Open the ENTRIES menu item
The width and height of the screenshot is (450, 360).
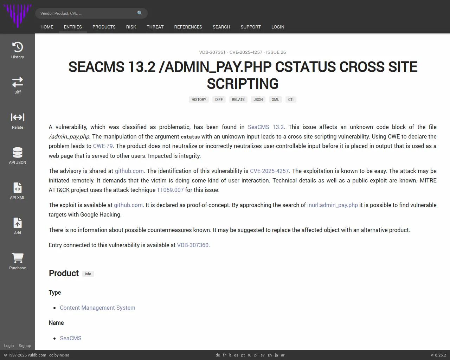click(73, 27)
